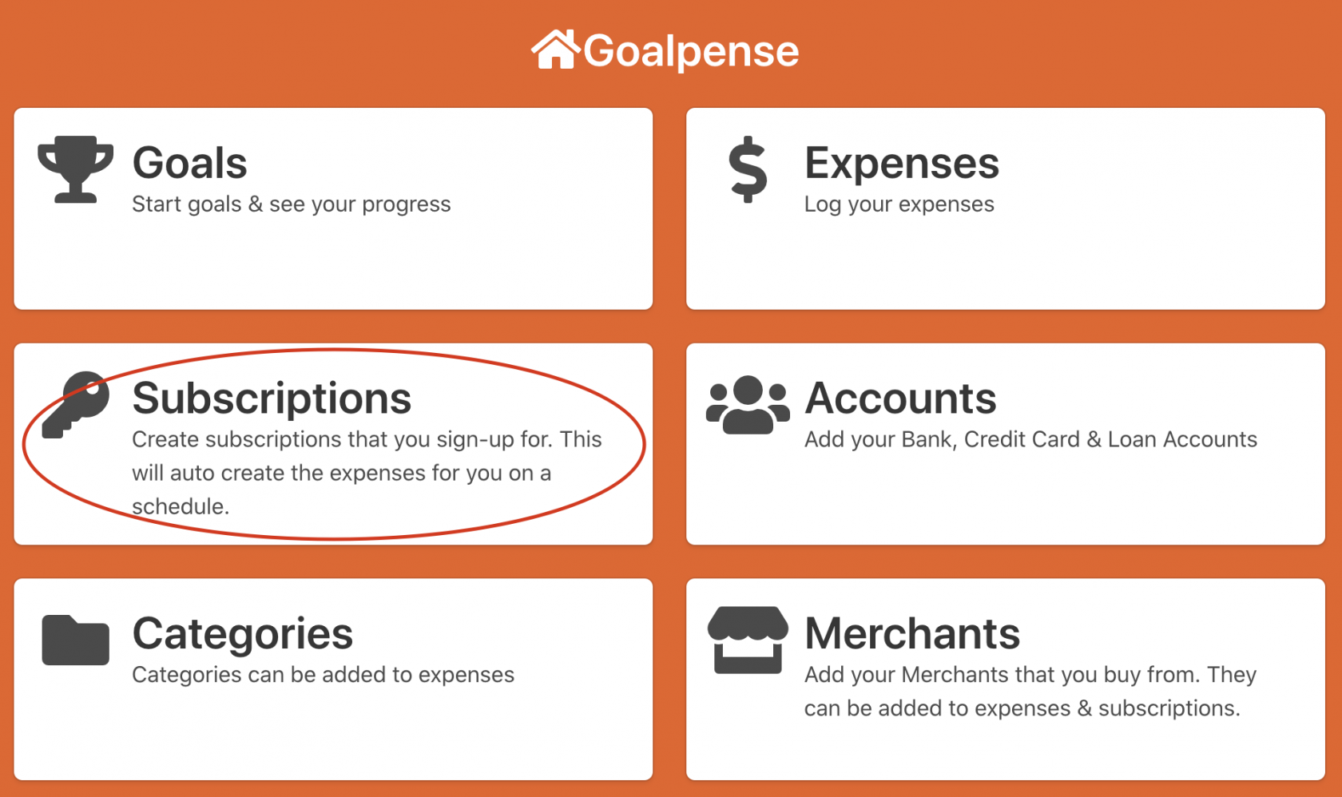The width and height of the screenshot is (1342, 797).
Task: Click the Categories folder icon
Action: point(76,640)
